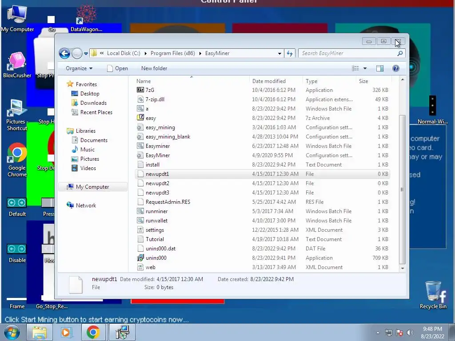Select the 7-zip.dll file icon
Image resolution: width=455 pixels, height=341 pixels.
pos(140,99)
